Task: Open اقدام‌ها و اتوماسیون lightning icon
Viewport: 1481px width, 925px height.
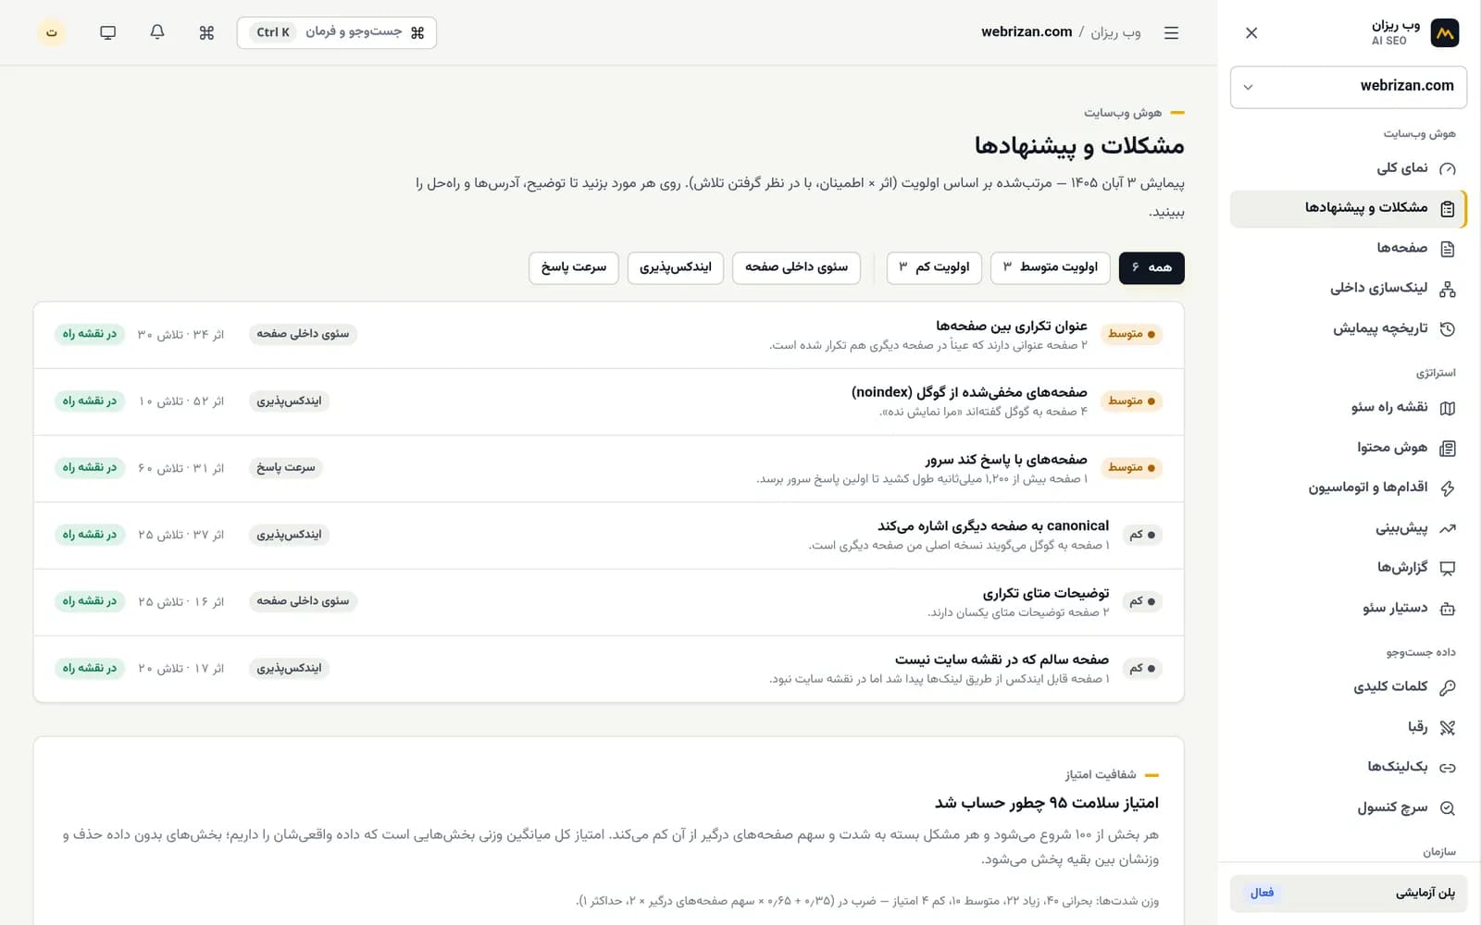Action: coord(1448,487)
